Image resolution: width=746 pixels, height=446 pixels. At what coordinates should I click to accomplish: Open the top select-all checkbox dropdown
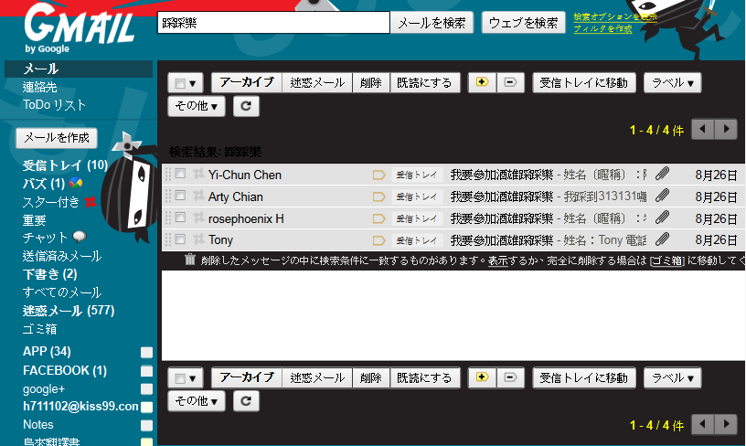tap(186, 82)
